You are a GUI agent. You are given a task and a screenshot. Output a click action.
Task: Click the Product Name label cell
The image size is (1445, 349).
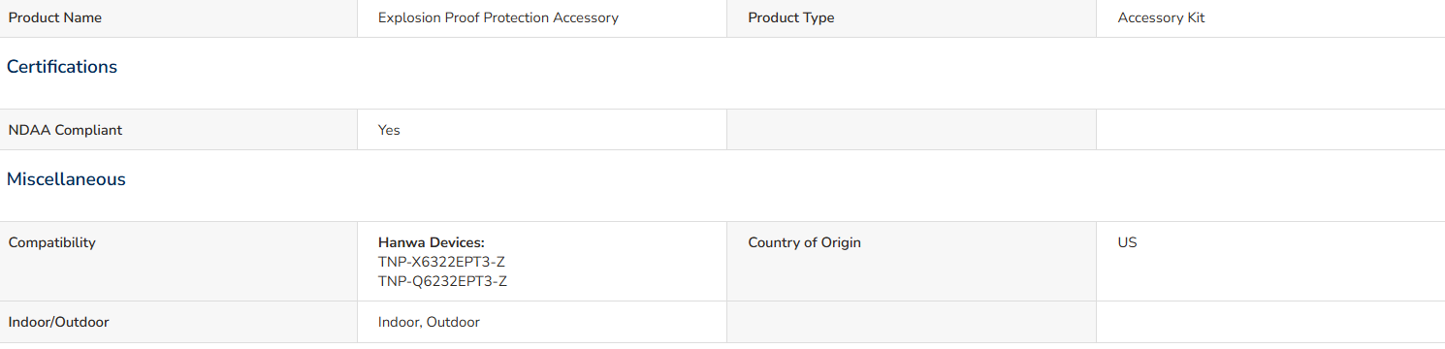[x=178, y=18]
